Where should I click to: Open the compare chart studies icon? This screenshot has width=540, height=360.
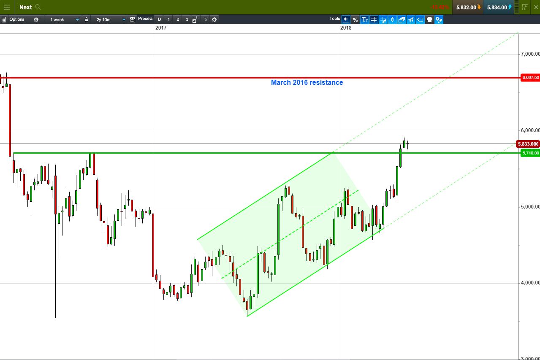click(x=411, y=19)
